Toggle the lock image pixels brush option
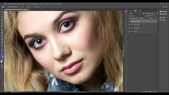 [x=136, y=18]
